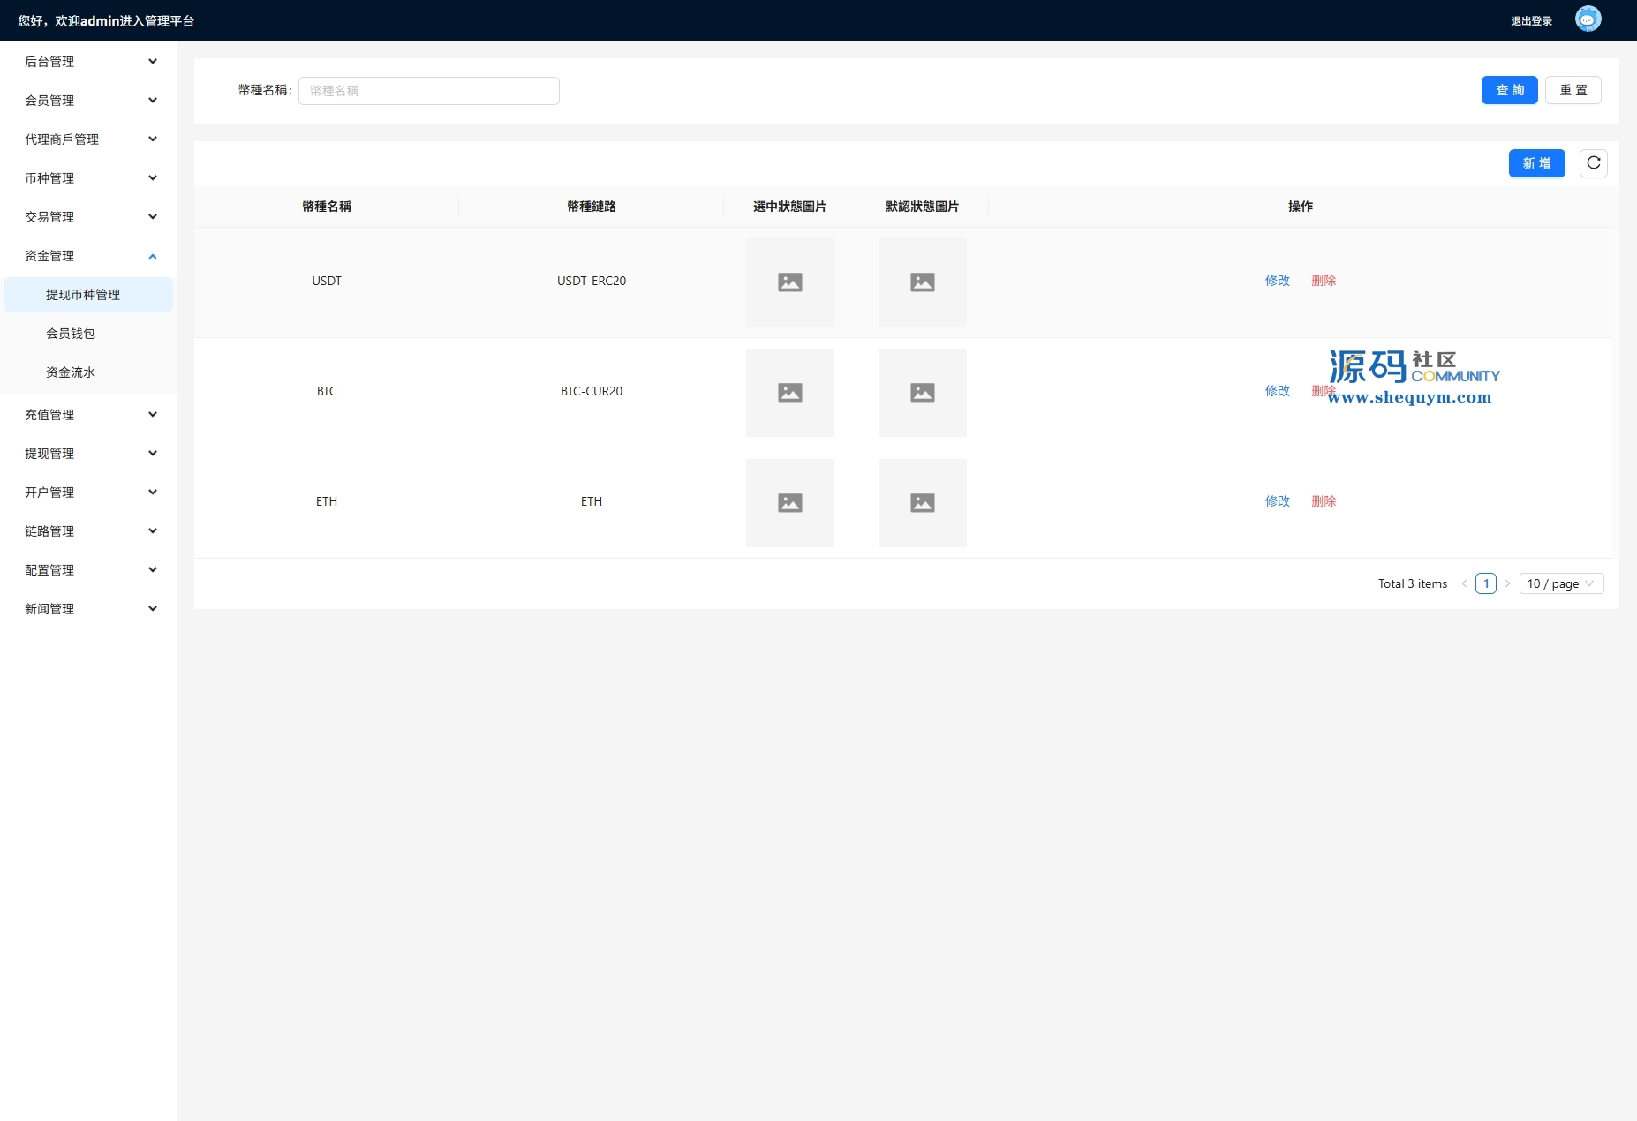Click ETH selected-state image placeholder

coord(789,503)
